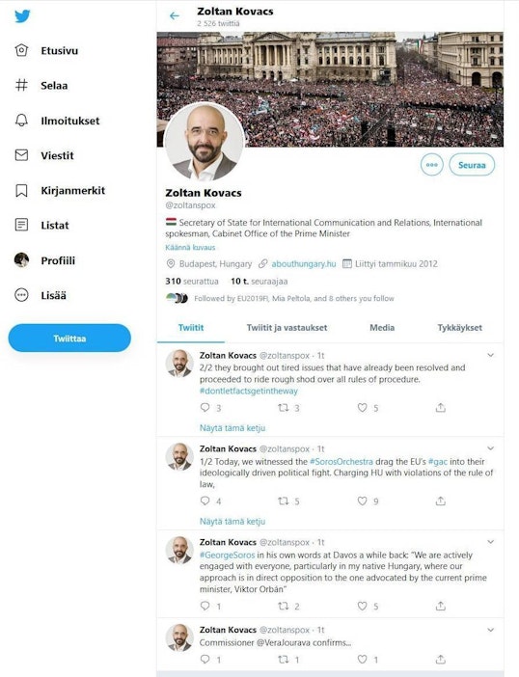Expand the #SorosOrchestra tweet chevron menu
Viewport: 519px width, 677px height.
[490, 448]
